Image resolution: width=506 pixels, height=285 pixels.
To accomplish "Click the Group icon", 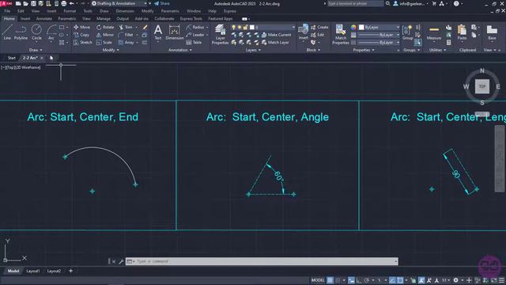I will coord(408,32).
